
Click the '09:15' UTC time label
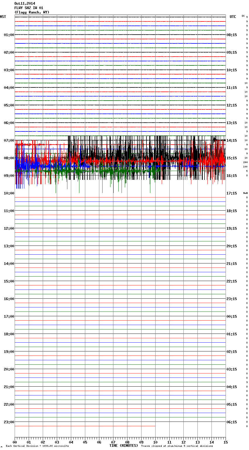pyautogui.click(x=232, y=53)
